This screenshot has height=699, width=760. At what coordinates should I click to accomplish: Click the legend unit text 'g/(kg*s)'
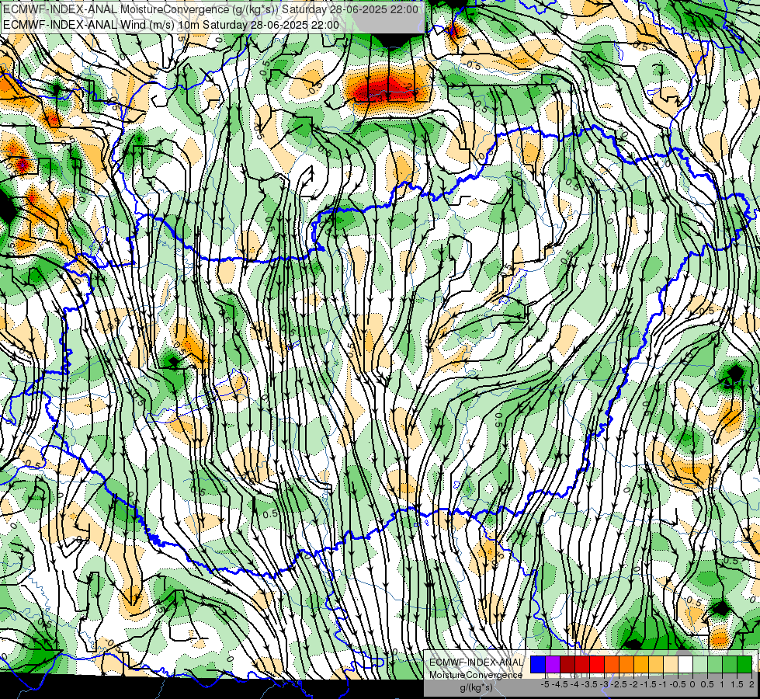(x=476, y=687)
